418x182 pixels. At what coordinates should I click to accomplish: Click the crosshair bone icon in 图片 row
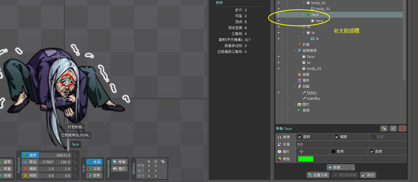pyautogui.click(x=301, y=152)
